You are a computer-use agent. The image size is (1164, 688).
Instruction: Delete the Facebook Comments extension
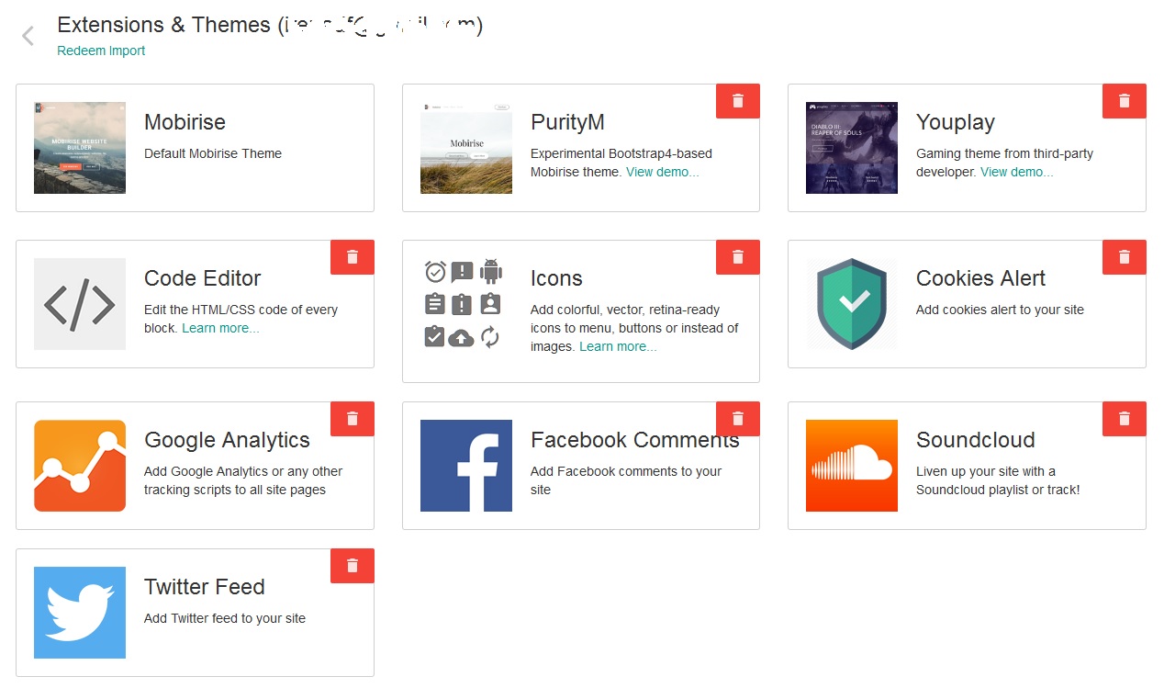tap(737, 419)
